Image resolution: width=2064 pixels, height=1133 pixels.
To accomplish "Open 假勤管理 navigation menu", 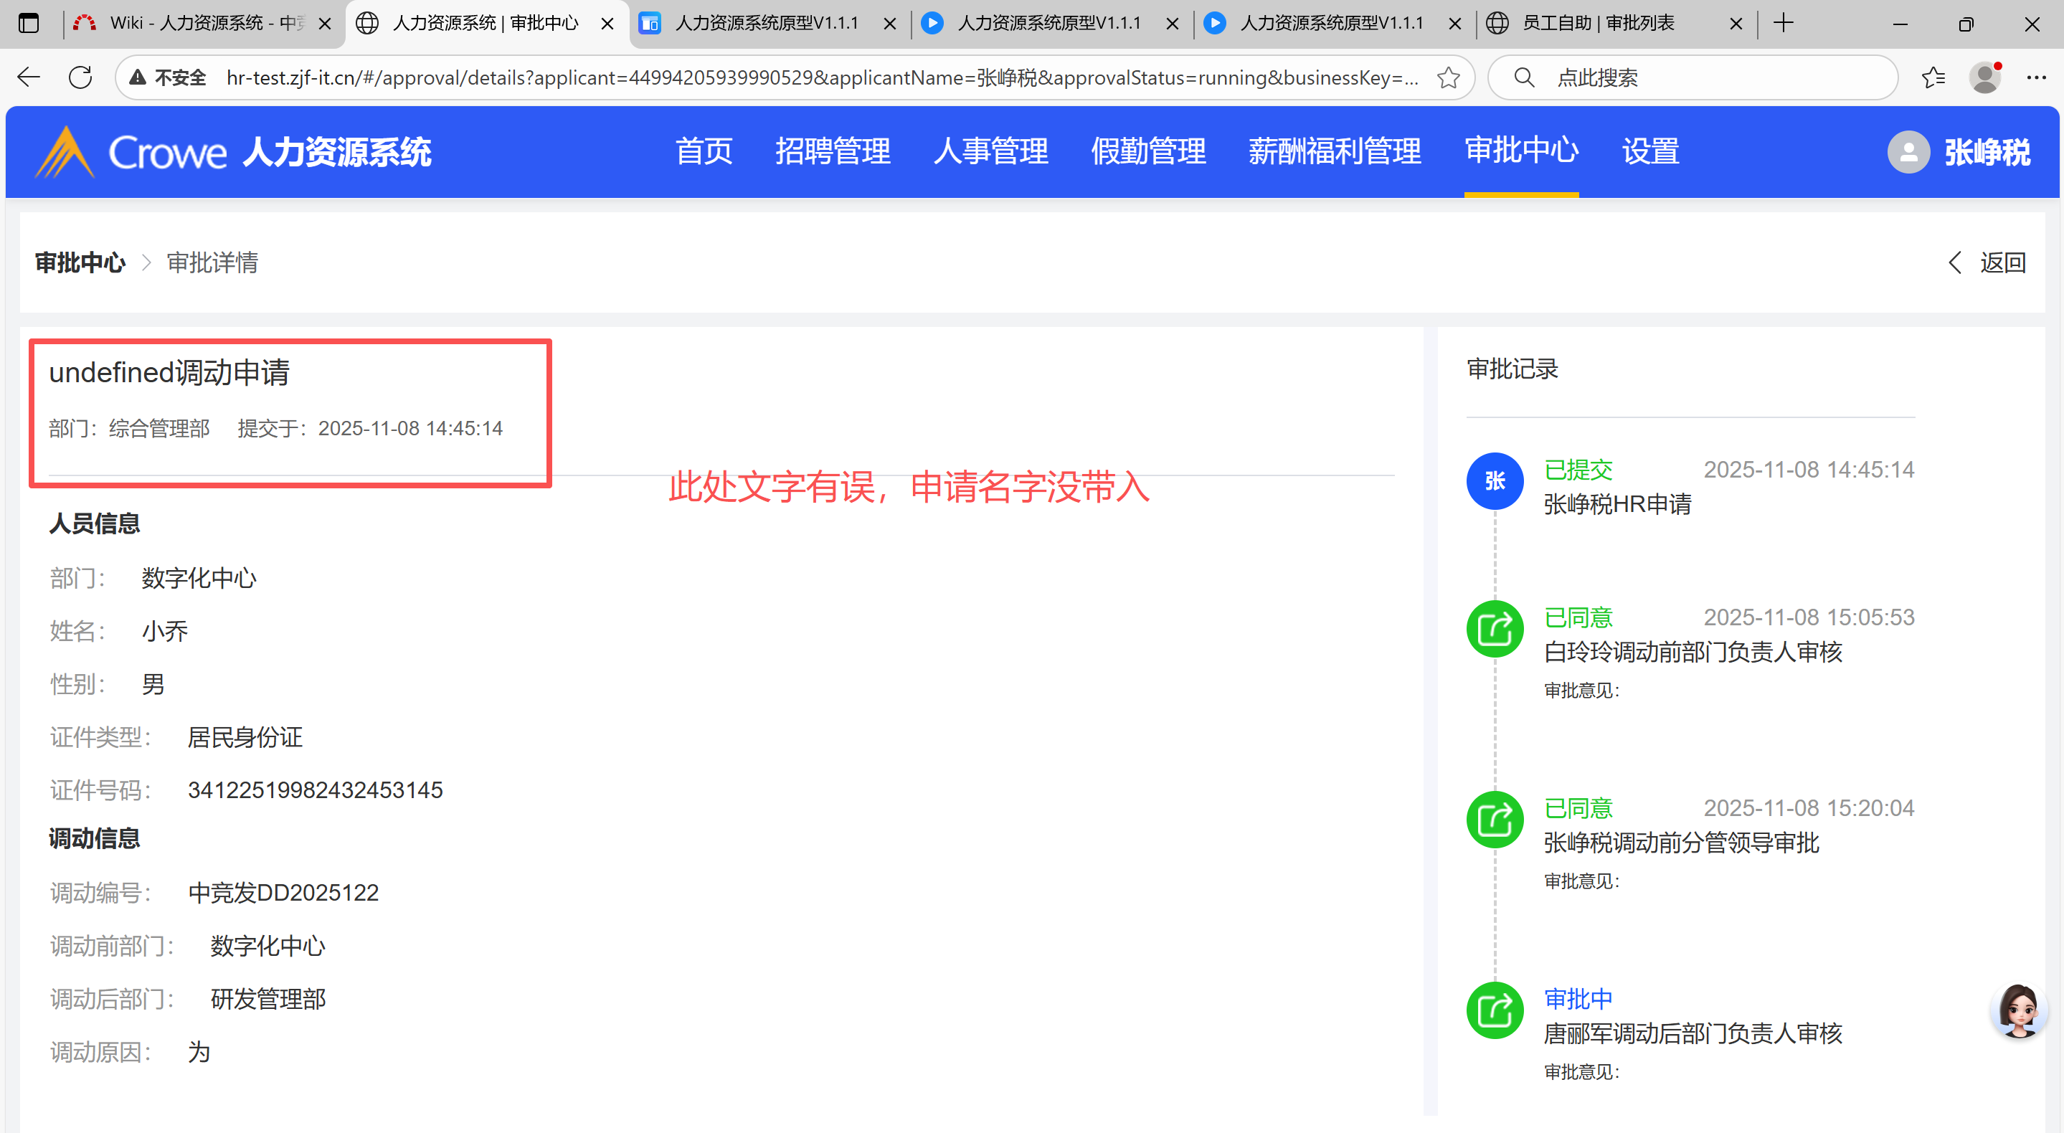I will [1148, 151].
